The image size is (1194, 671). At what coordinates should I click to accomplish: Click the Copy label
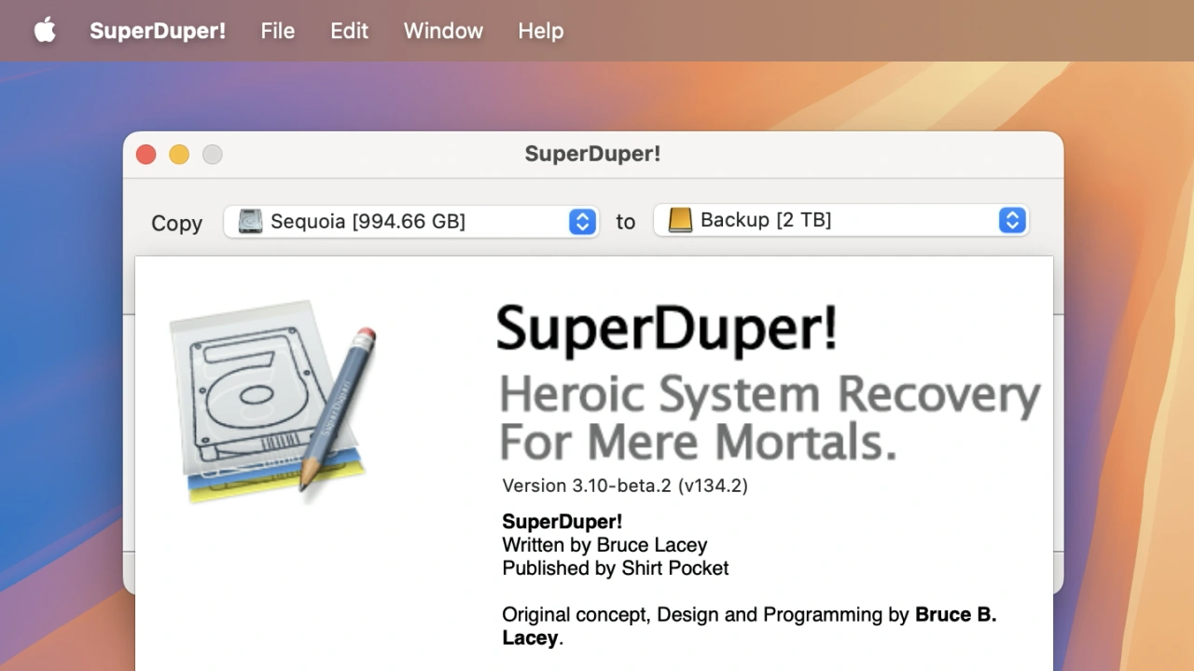[x=177, y=224]
